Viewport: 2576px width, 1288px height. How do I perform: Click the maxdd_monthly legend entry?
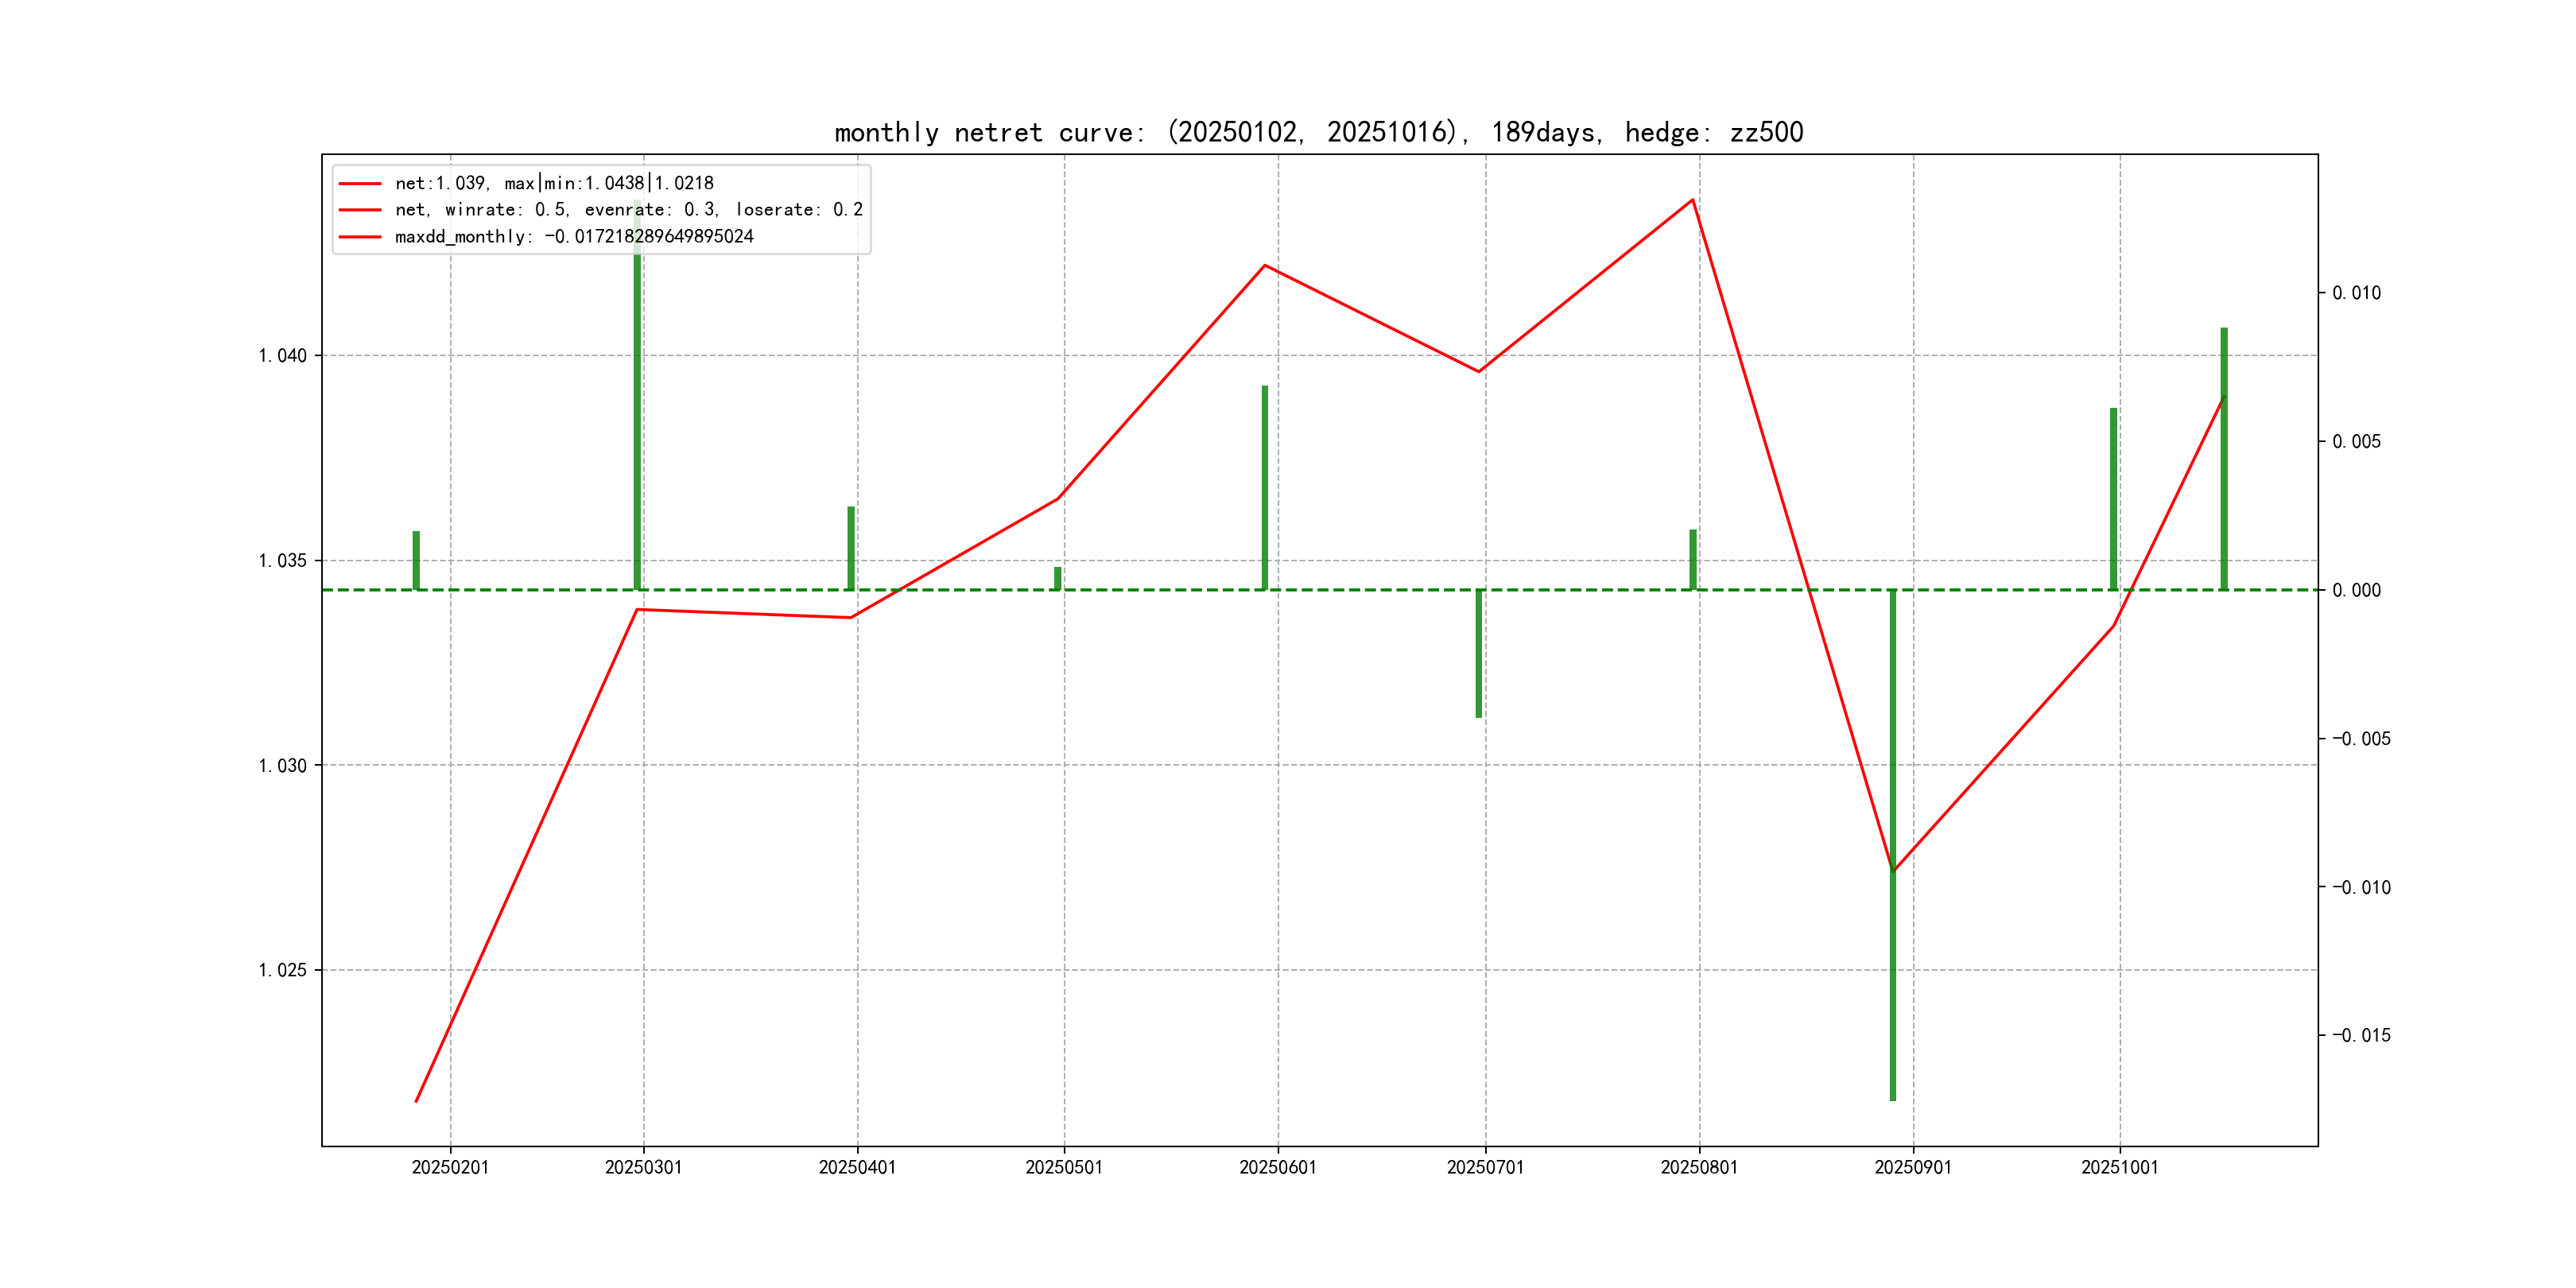coord(574,237)
